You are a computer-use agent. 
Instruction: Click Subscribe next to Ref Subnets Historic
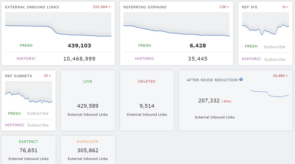click(x=38, y=125)
